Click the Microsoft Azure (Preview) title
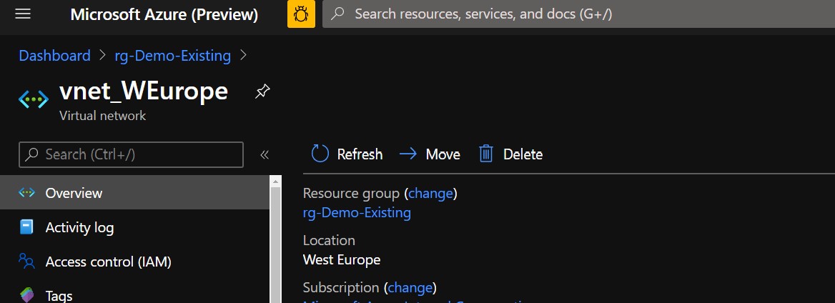The height and width of the screenshot is (303, 835). click(164, 14)
